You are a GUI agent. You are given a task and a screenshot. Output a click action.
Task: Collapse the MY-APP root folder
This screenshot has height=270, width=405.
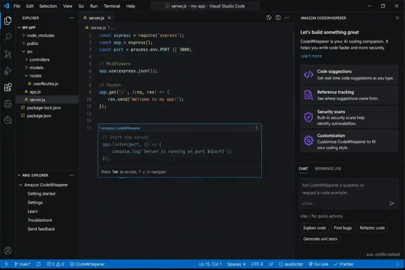[19, 27]
